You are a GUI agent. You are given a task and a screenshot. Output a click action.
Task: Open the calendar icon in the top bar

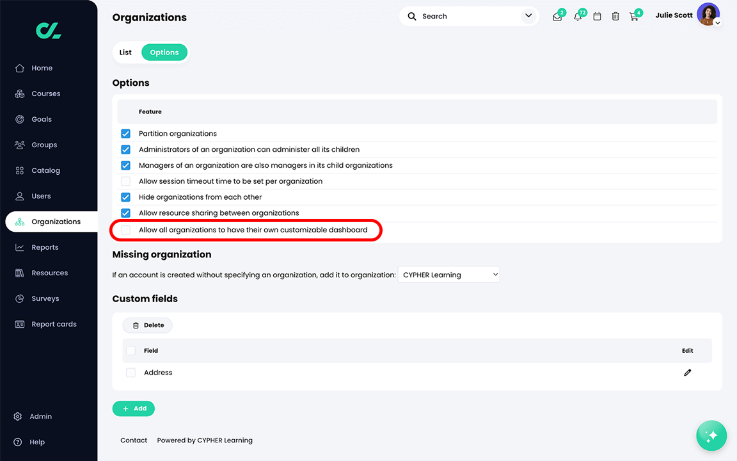(x=597, y=16)
